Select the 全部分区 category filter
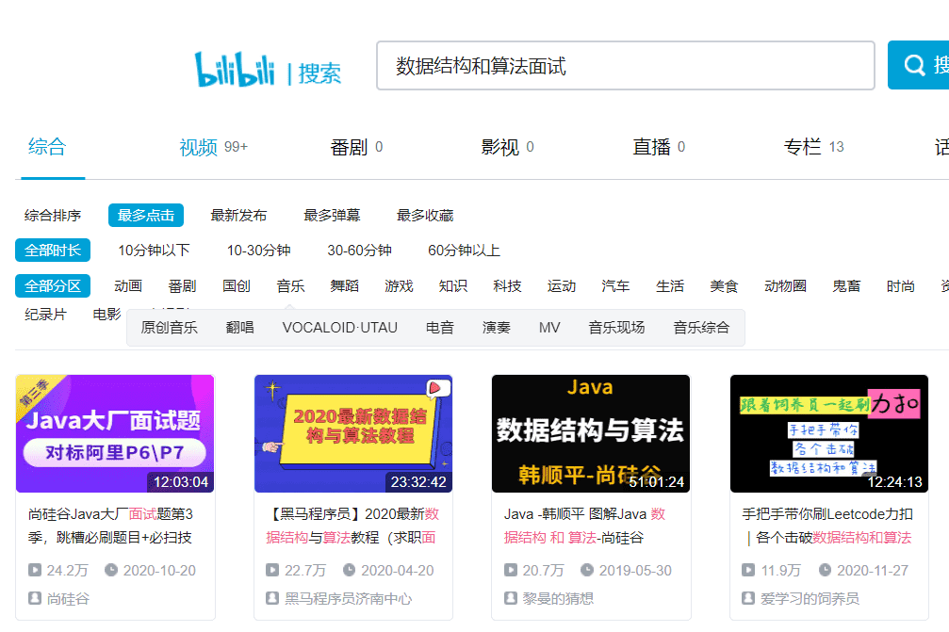949x632 pixels. click(x=53, y=286)
